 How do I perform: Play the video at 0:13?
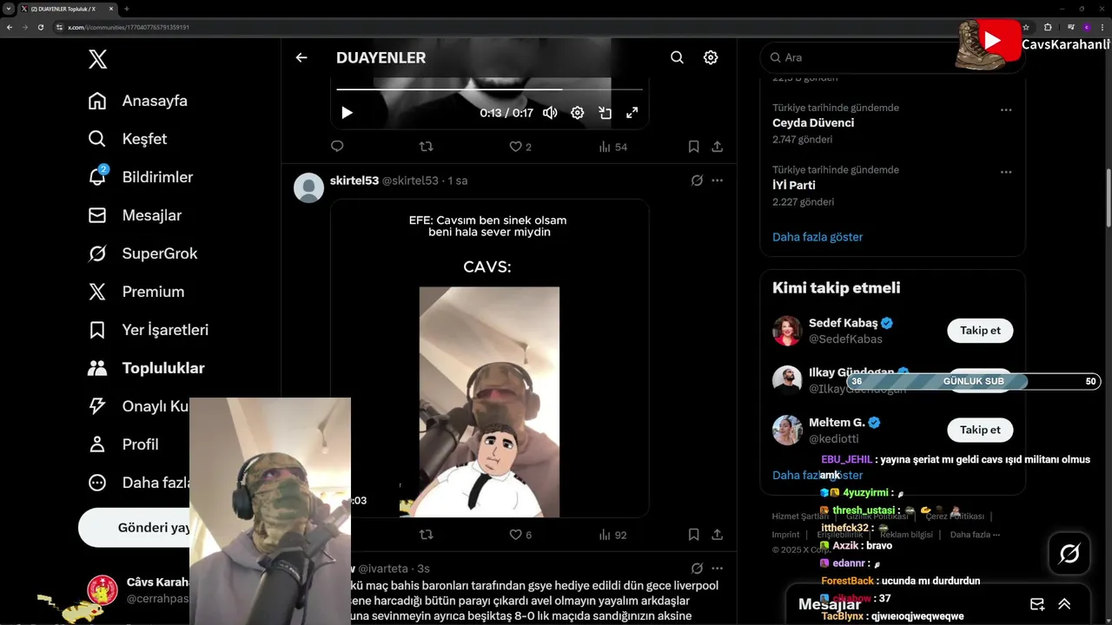click(x=347, y=113)
